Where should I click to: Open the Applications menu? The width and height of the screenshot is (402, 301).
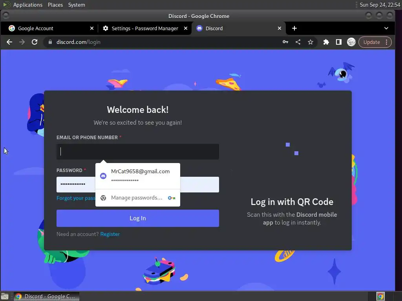click(x=28, y=5)
